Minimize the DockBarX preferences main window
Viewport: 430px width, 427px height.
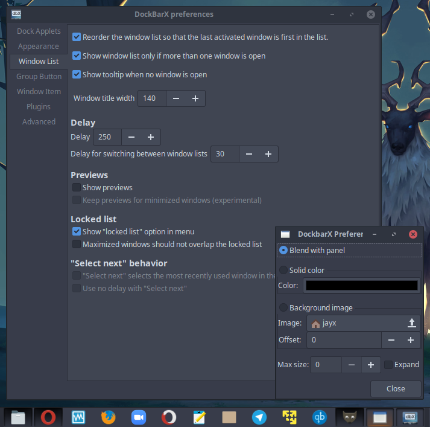(332, 14)
